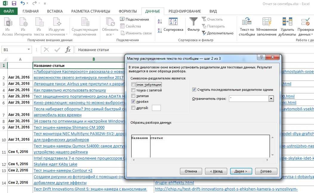Import data From text (Из текста)
Viewport: 314px width, 193px height.
click(x=39, y=27)
